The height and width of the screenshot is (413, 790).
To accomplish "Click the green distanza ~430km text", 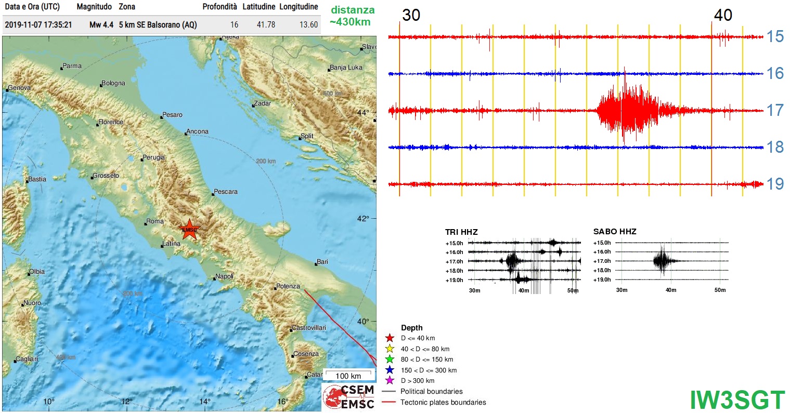I will point(352,16).
